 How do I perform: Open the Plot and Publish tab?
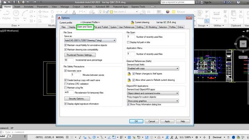coord(101,27)
